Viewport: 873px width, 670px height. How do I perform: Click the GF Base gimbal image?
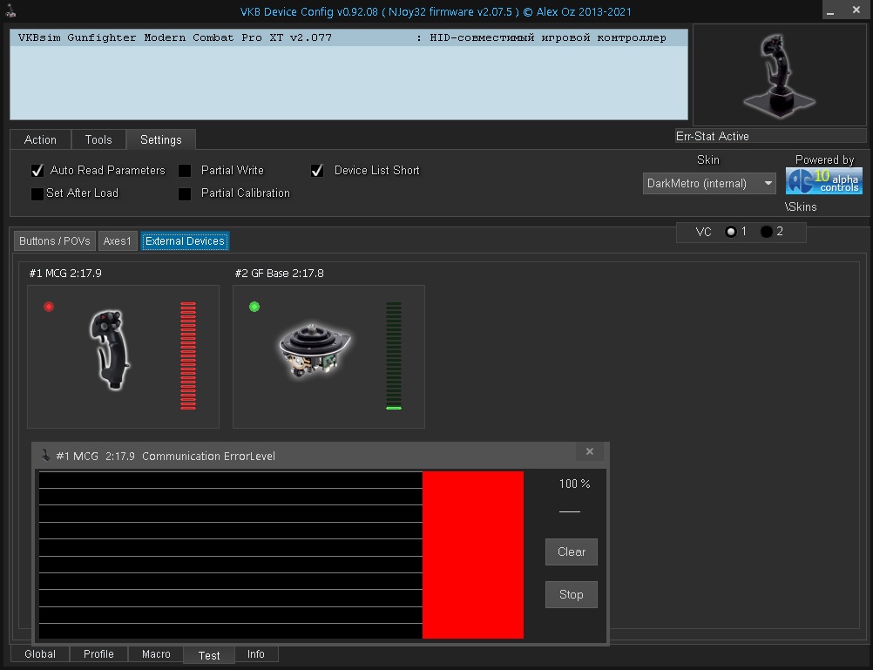(315, 350)
